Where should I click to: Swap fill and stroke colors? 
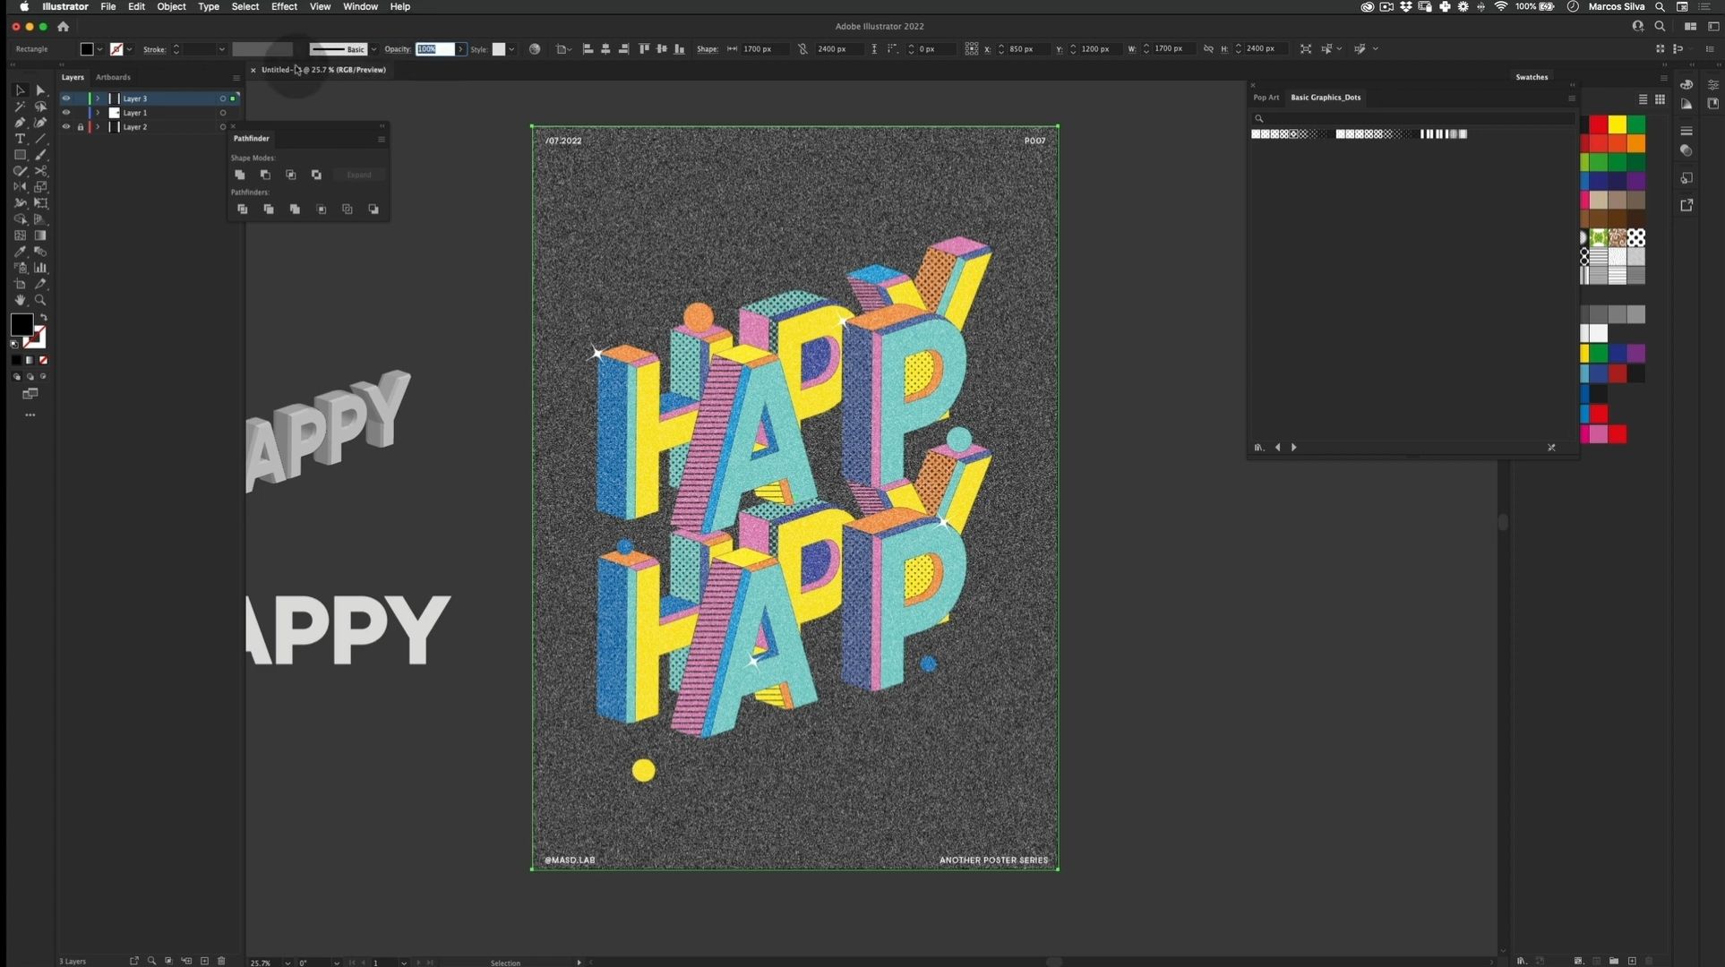tap(43, 317)
